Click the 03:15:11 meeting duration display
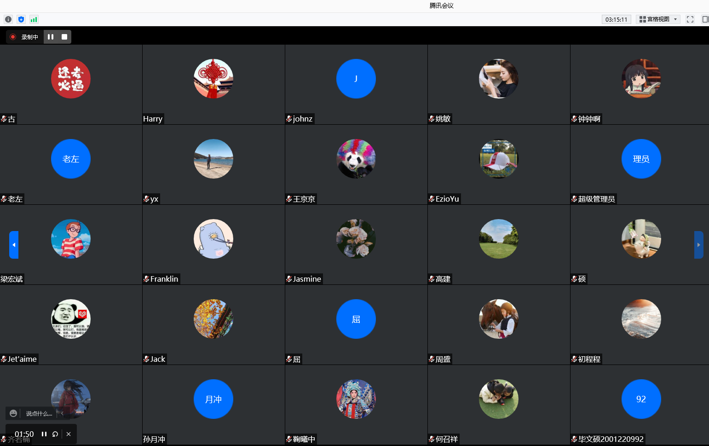The image size is (709, 446). click(616, 19)
